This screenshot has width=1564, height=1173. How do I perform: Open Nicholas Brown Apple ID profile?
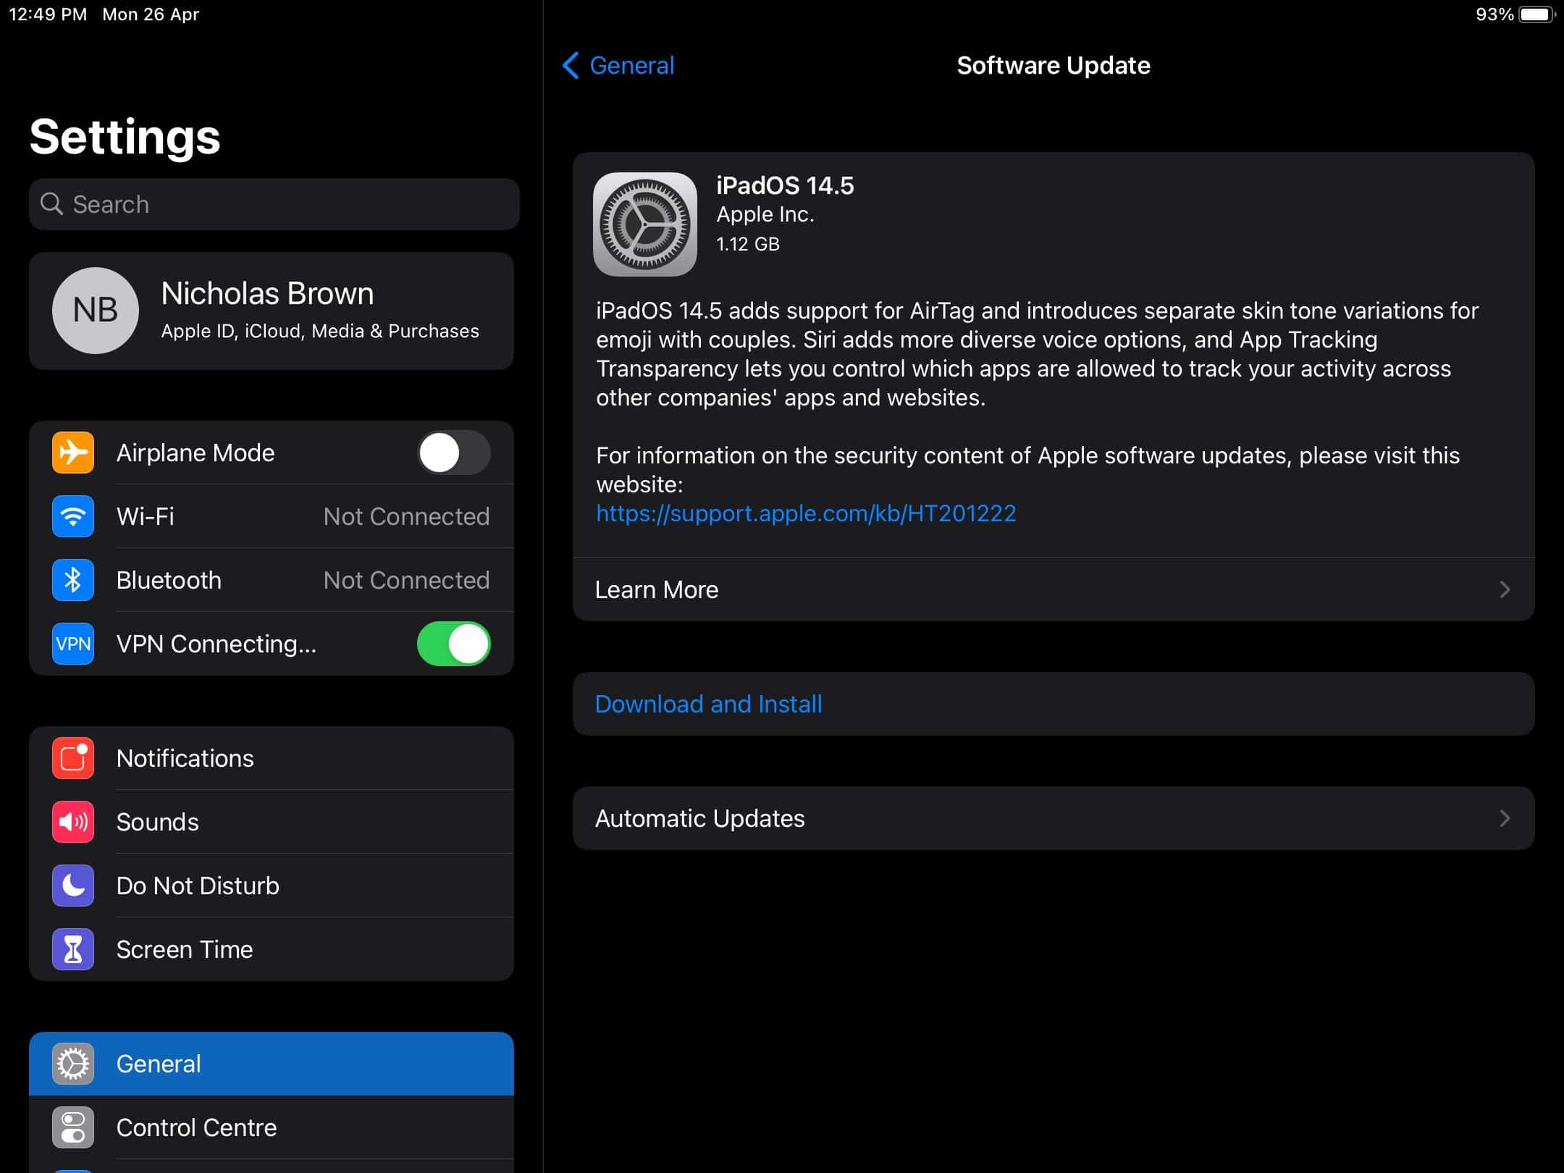click(x=272, y=311)
